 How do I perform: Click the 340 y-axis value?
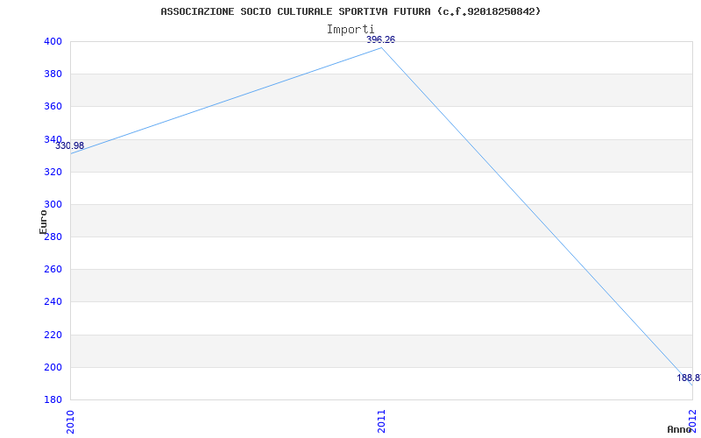(53, 139)
